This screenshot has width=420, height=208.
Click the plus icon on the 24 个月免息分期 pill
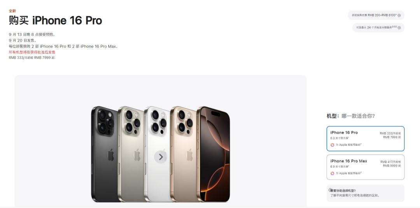click(399, 28)
